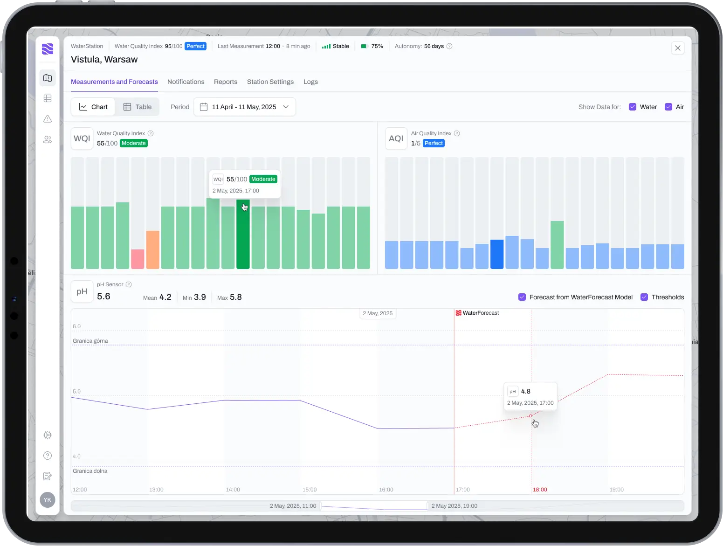Open help question mark in sidebar
The height and width of the screenshot is (546, 723).
point(48,456)
